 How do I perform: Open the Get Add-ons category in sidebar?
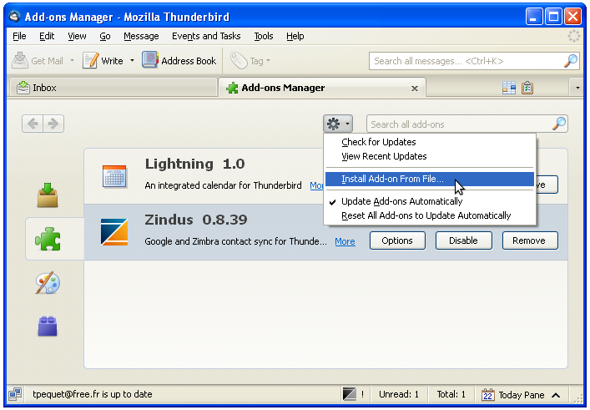tap(48, 195)
